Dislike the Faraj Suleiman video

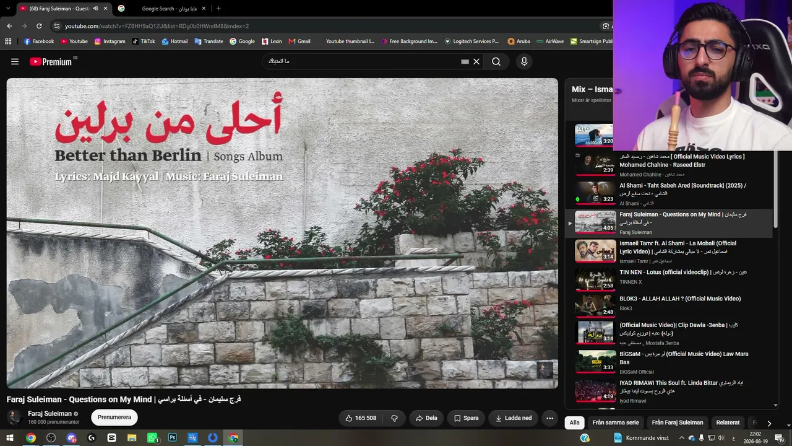pyautogui.click(x=394, y=418)
